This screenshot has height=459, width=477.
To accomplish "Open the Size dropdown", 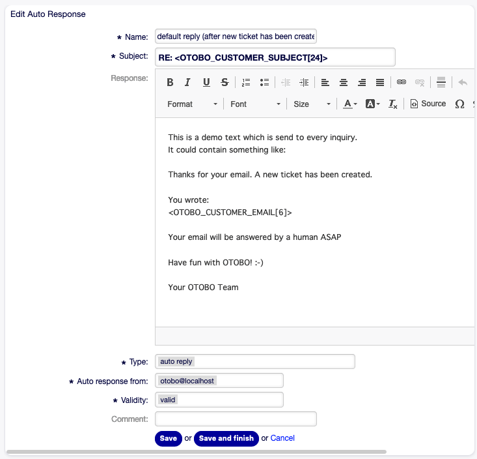I will pos(312,104).
